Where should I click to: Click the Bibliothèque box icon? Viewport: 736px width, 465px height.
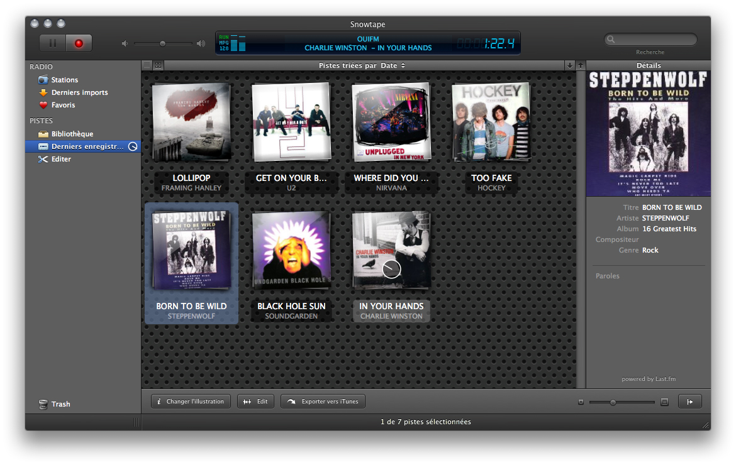pyautogui.click(x=43, y=134)
